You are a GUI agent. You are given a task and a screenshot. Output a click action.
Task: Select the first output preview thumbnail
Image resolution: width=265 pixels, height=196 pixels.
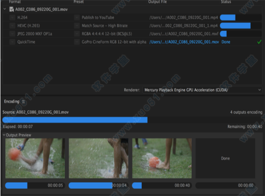(35, 158)
